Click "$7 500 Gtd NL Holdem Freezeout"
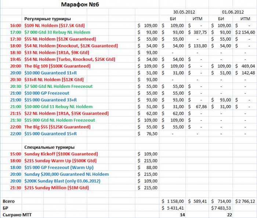The image size is (257, 218). point(58,86)
